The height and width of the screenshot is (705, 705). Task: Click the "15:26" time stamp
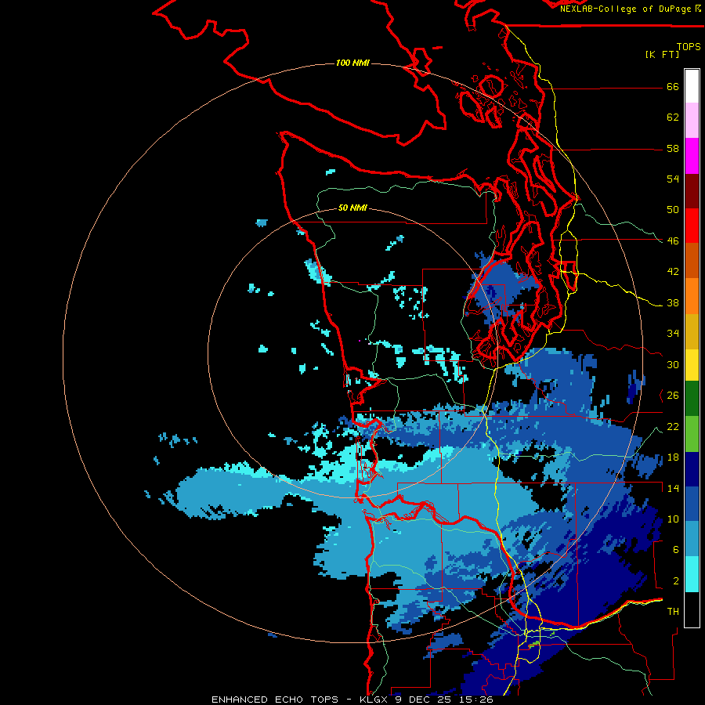pos(476,700)
